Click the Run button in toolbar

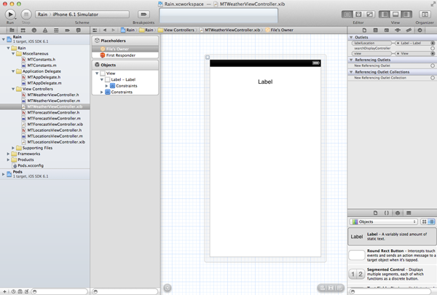pos(10,14)
